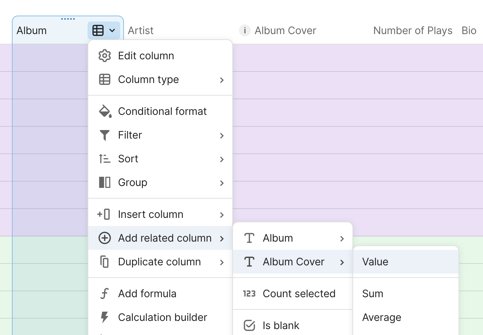This screenshot has width=483, height=335.
Task: Choose the Sum aggregation option
Action: click(373, 293)
